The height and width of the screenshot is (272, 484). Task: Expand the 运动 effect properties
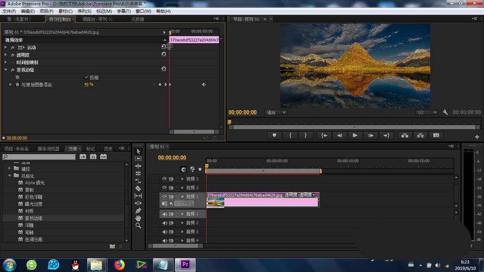click(x=6, y=47)
